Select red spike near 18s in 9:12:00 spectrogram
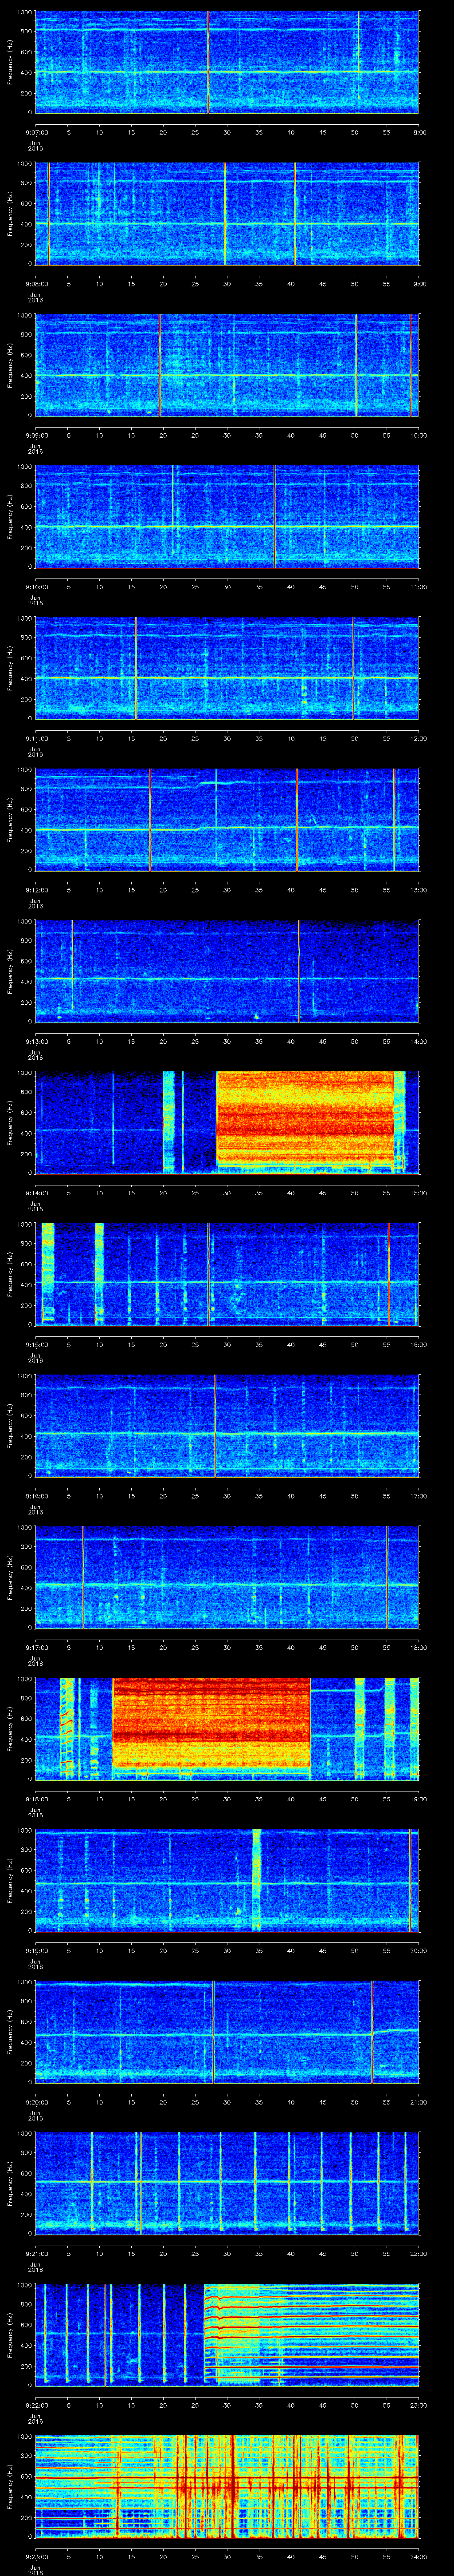This screenshot has height=2576, width=454. click(x=150, y=820)
